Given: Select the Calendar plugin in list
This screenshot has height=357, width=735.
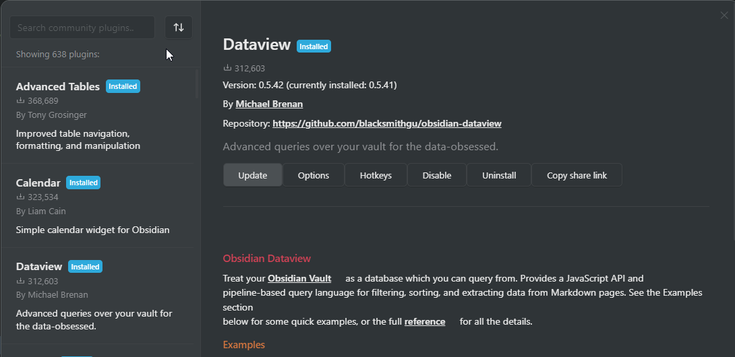Looking at the screenshot, I should [38, 183].
